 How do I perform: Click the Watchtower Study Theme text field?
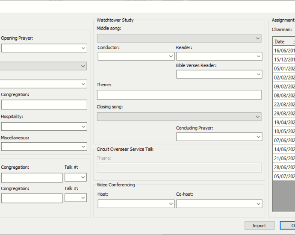pyautogui.click(x=179, y=95)
